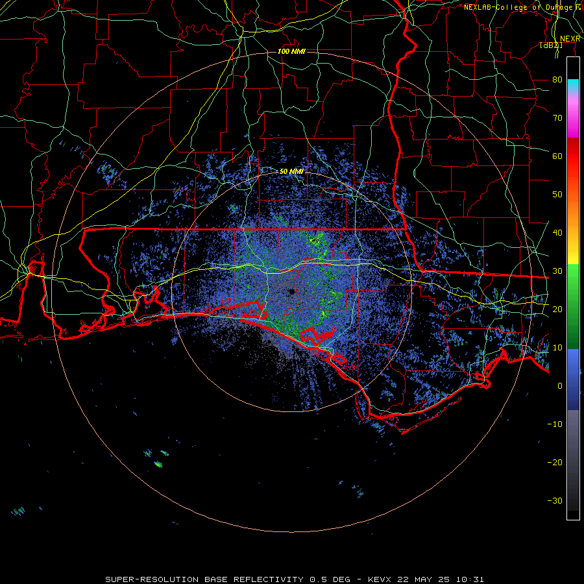Click the "50 NMI" range ring label
Viewport: 584px width, 584px height.
coord(291,172)
